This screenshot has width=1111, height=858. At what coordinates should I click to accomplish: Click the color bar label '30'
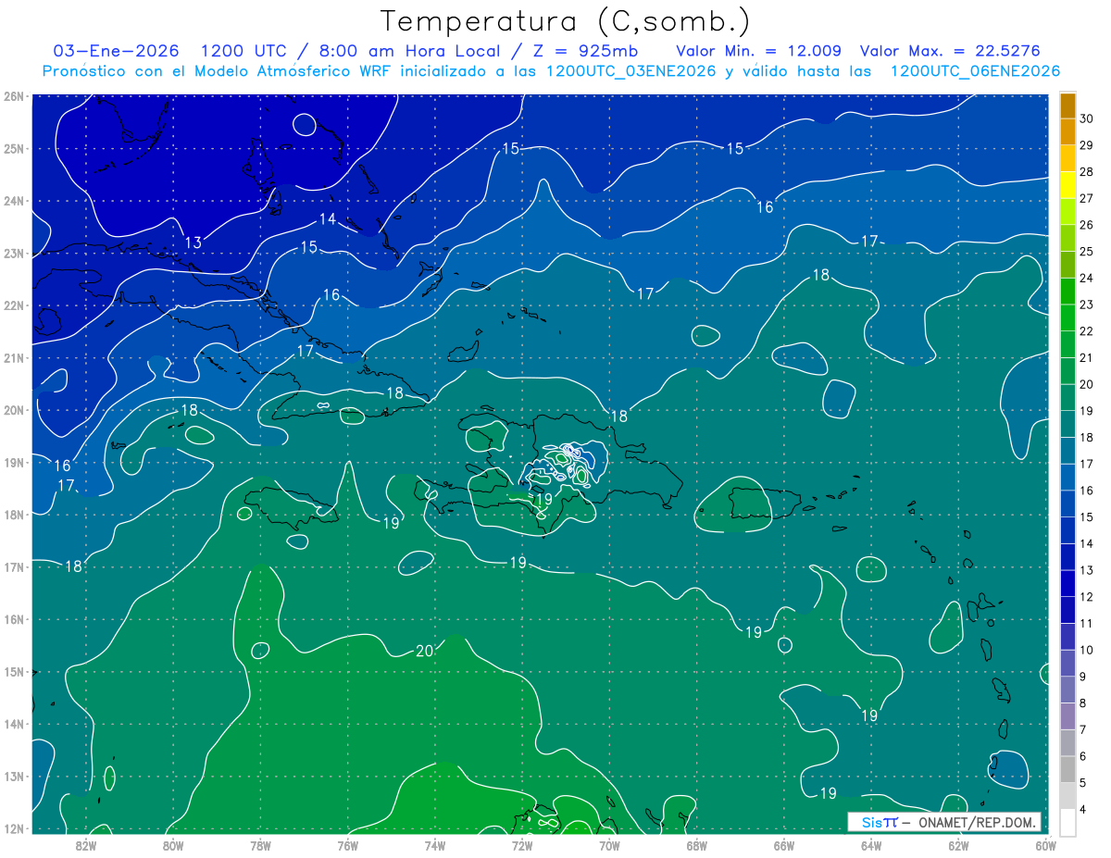point(1087,118)
